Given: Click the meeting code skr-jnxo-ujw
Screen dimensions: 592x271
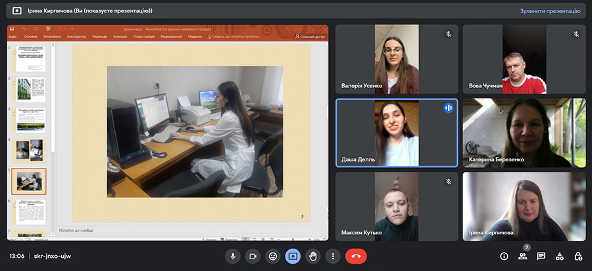Looking at the screenshot, I should tap(53, 257).
